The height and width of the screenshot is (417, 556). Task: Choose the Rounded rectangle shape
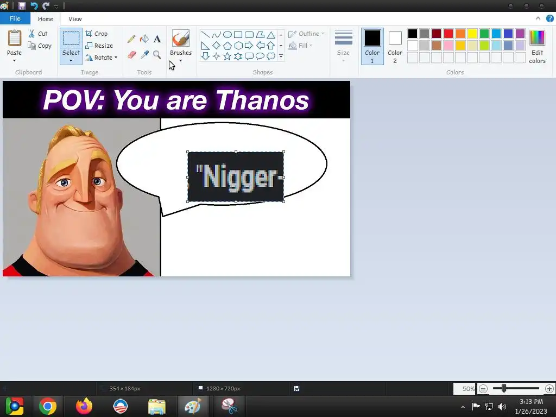[249, 34]
